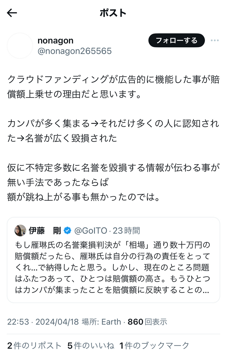The width and height of the screenshot is (227, 357).
Task: Open the @GoITO handle in quoted post
Action: 90,231
